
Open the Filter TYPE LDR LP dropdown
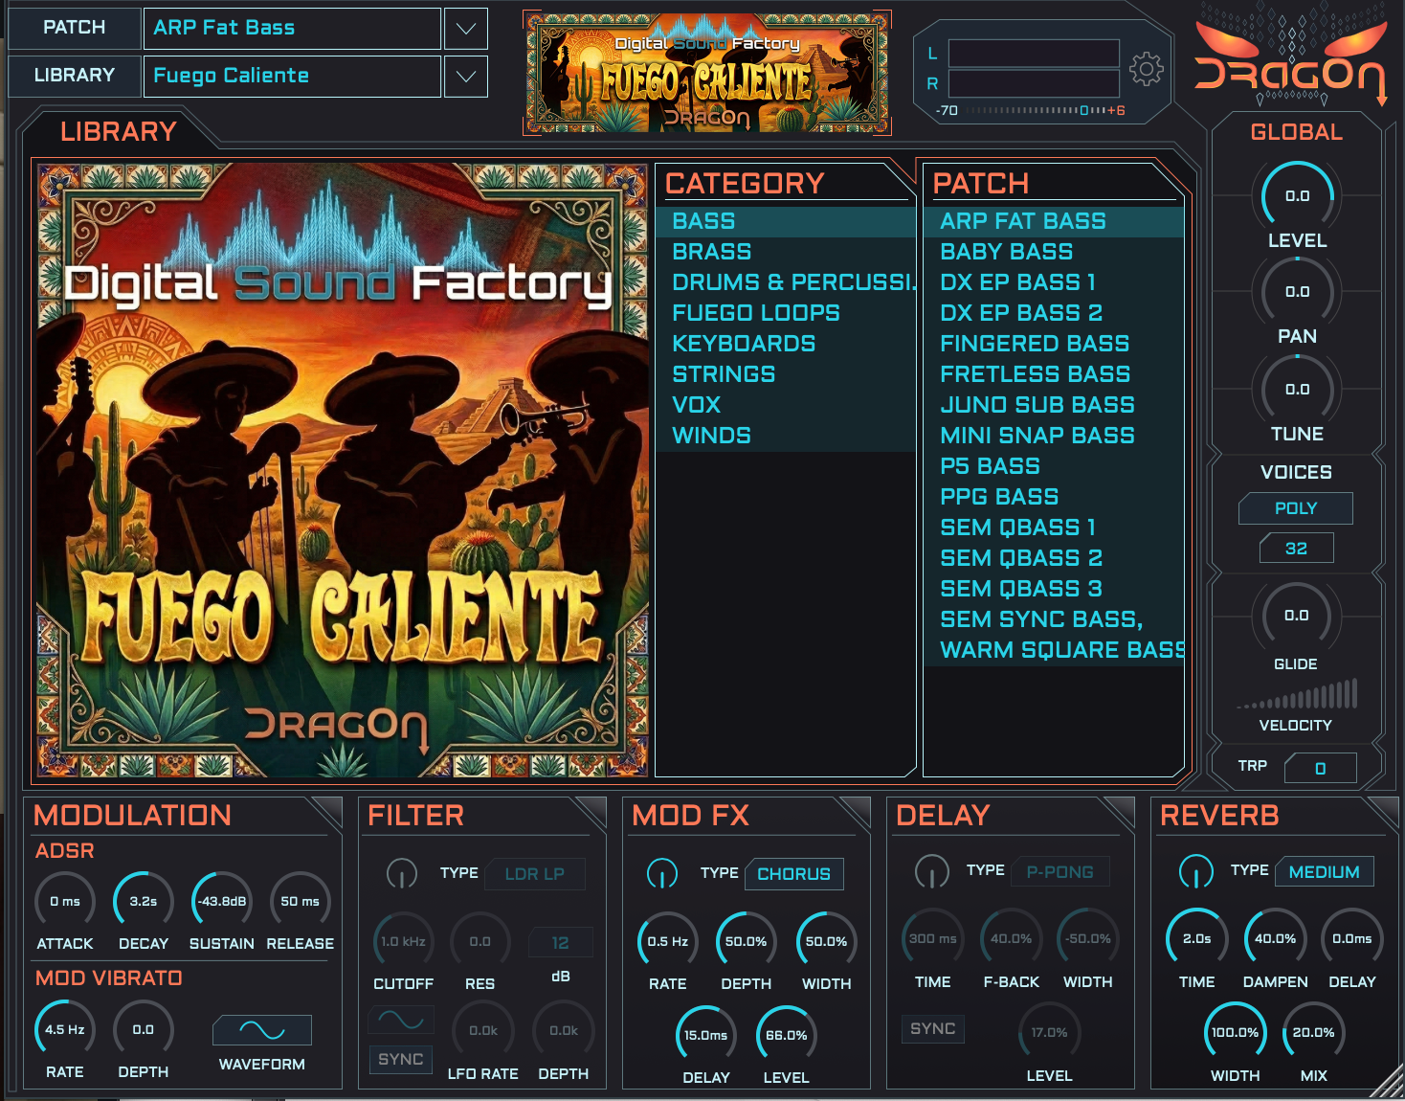(x=535, y=874)
